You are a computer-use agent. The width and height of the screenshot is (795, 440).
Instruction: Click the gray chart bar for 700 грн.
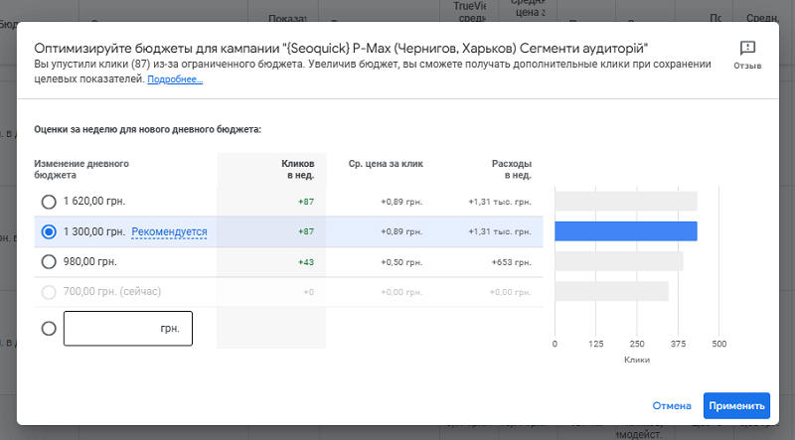611,291
